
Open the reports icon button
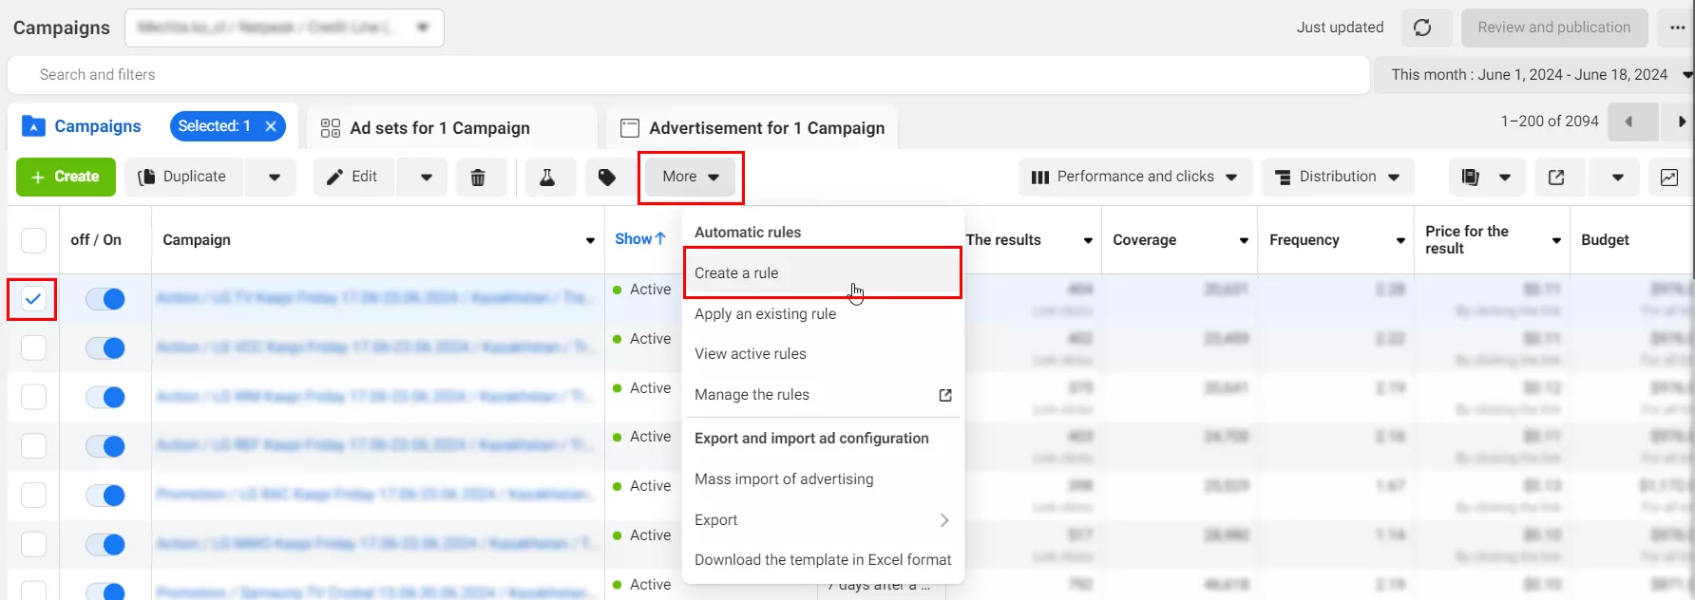(1470, 177)
